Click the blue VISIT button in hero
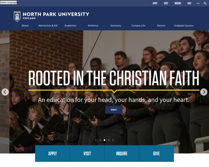209x167 pixels. (114, 110)
